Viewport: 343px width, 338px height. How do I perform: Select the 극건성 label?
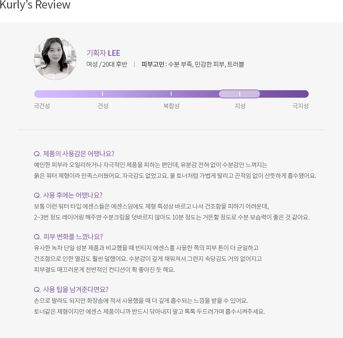[x=42, y=106]
